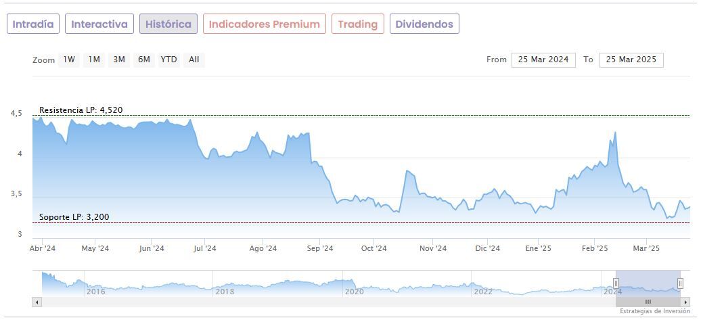Open Indicadores Premium tab
The image size is (703, 322).
[264, 24]
